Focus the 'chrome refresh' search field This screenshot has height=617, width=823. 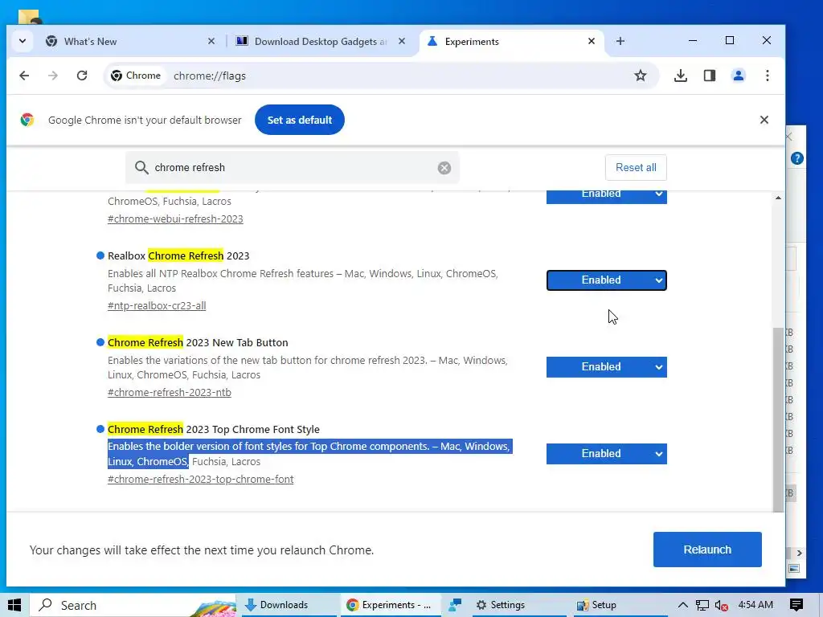tap(291, 167)
